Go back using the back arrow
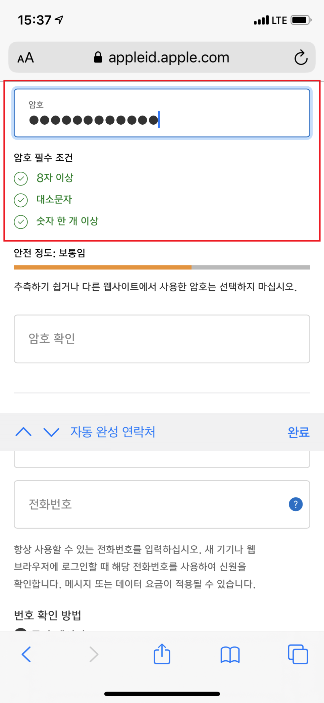 (x=26, y=654)
